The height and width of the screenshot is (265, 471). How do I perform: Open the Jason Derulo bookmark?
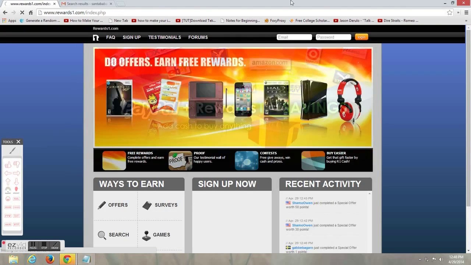[x=354, y=21]
